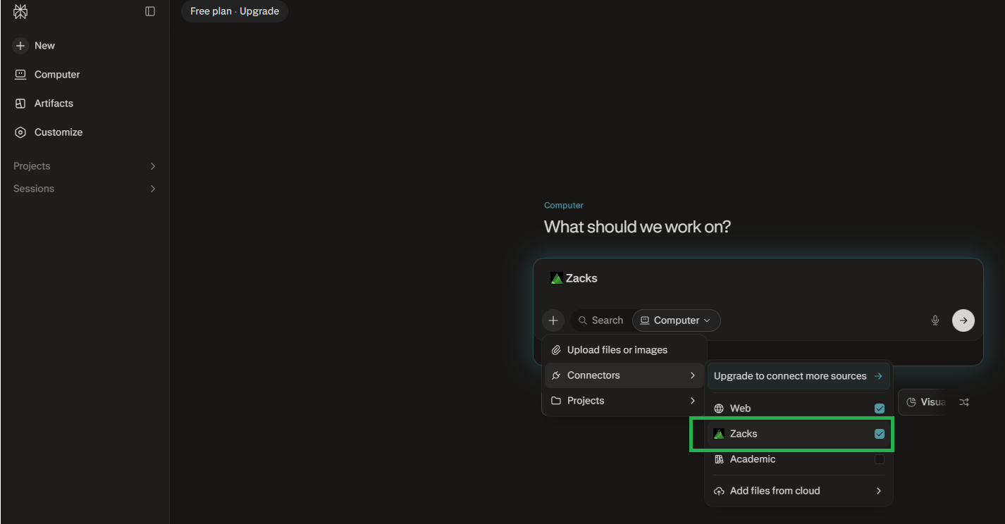Click the Customize hexagon icon
The image size is (1005, 524).
click(20, 132)
